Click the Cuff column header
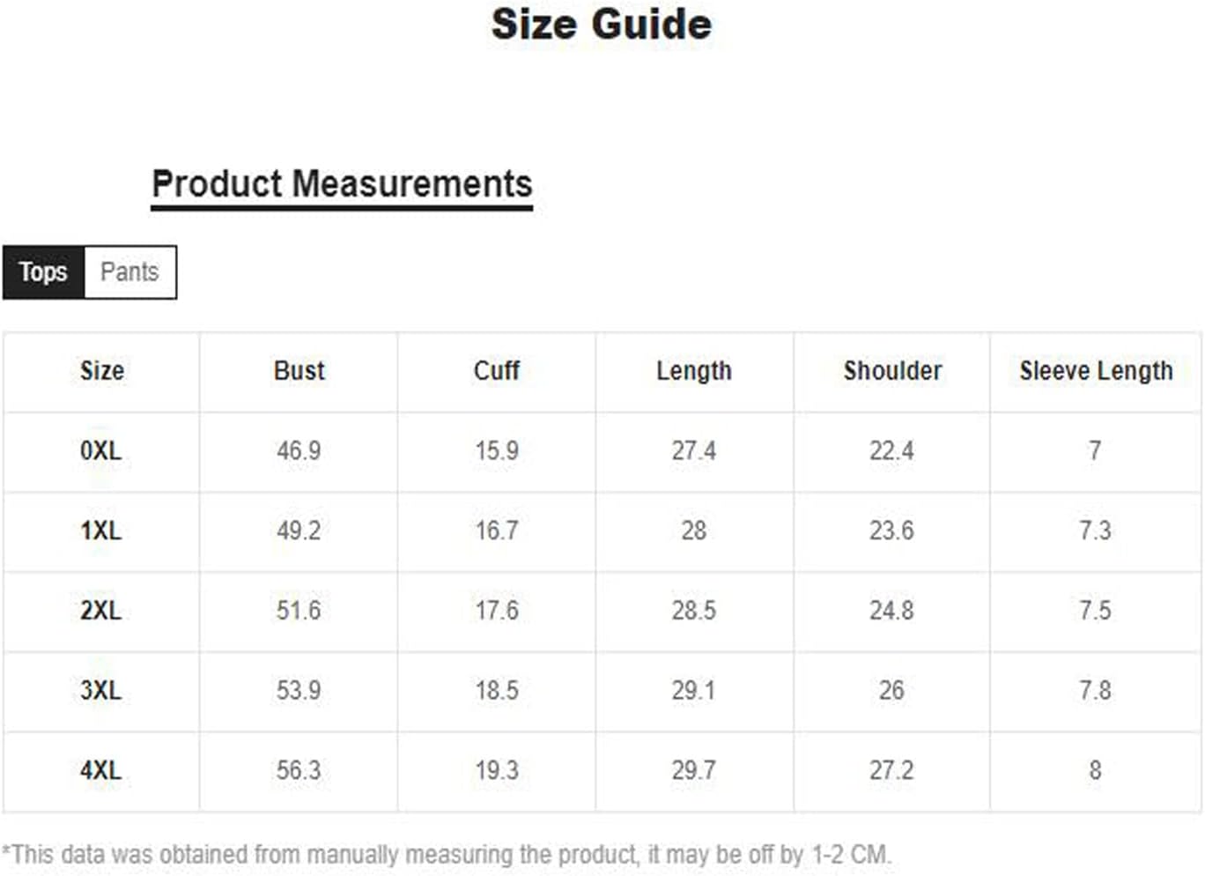 click(x=497, y=371)
